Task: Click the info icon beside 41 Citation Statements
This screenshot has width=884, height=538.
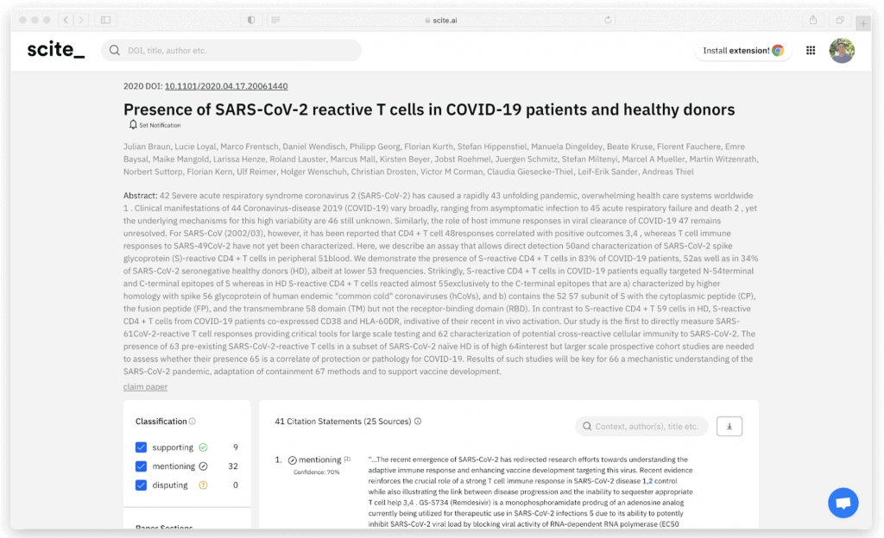Action: (417, 420)
